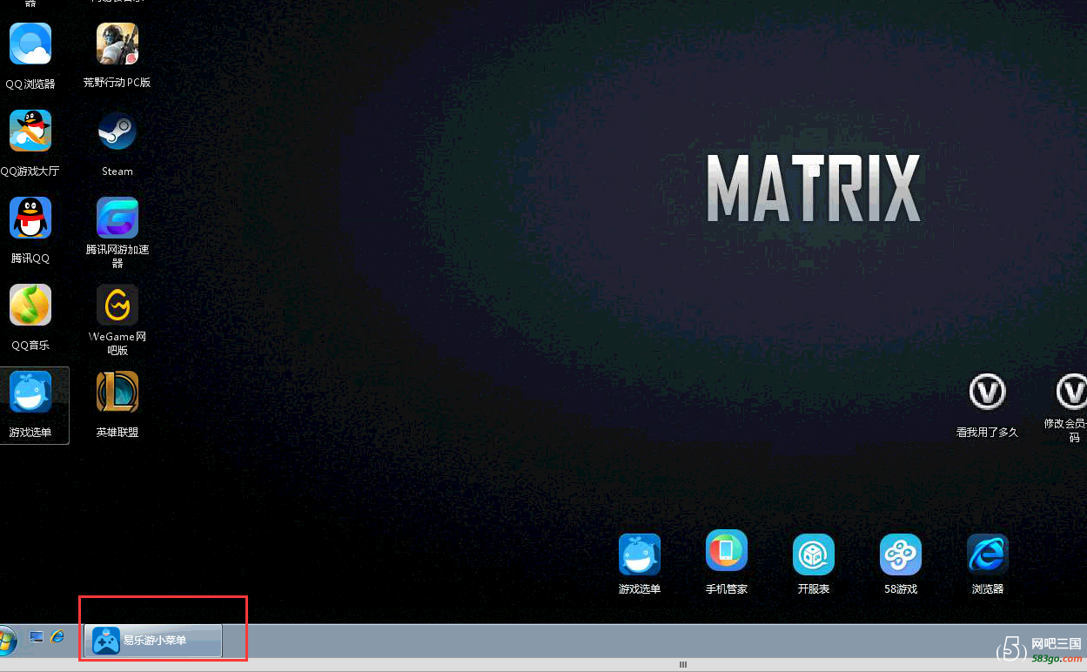This screenshot has height=672, width=1087.
Task: Open the 开服表 icon
Action: [x=814, y=554]
